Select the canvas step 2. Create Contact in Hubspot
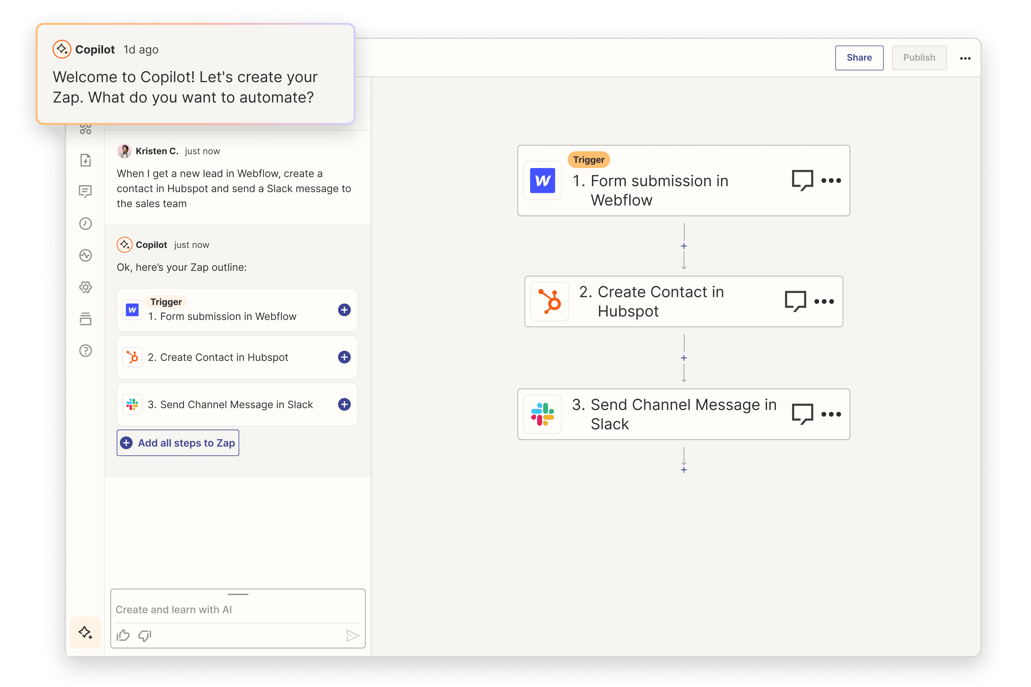 [x=684, y=301]
